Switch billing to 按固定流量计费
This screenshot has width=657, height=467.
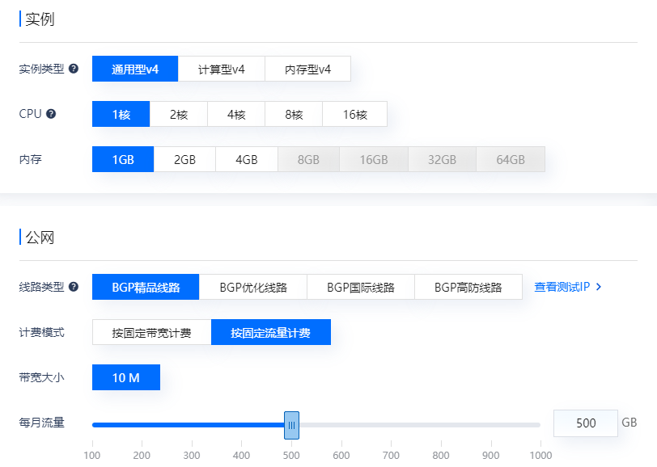coord(271,332)
